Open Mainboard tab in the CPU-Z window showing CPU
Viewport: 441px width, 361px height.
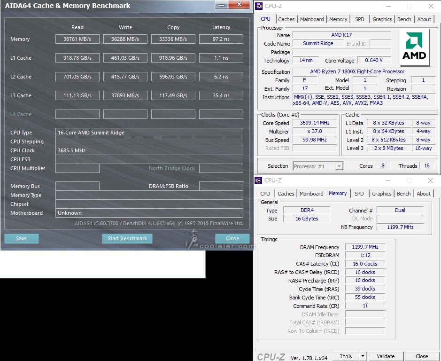(312, 19)
